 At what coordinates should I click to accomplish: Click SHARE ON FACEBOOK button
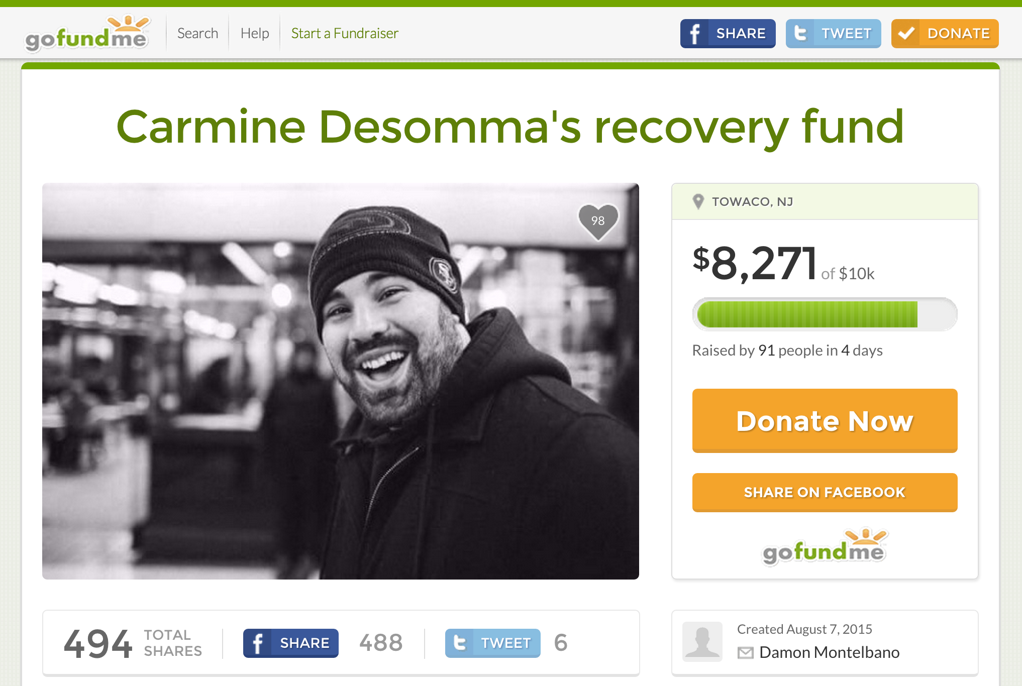[825, 492]
